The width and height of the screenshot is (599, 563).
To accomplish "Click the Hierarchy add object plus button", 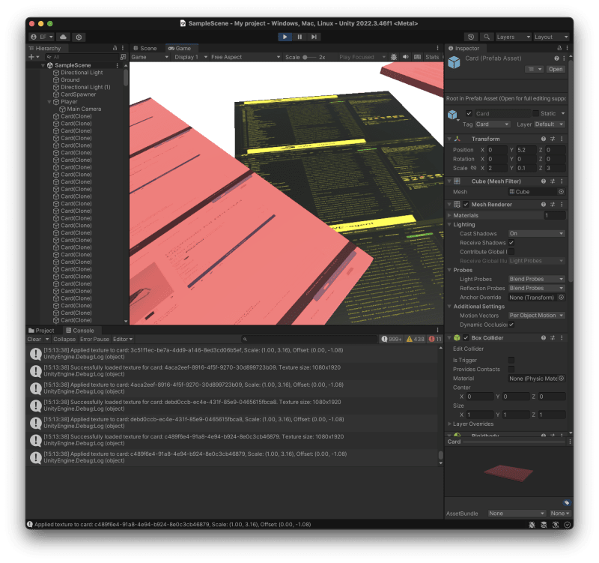I will (34, 57).
